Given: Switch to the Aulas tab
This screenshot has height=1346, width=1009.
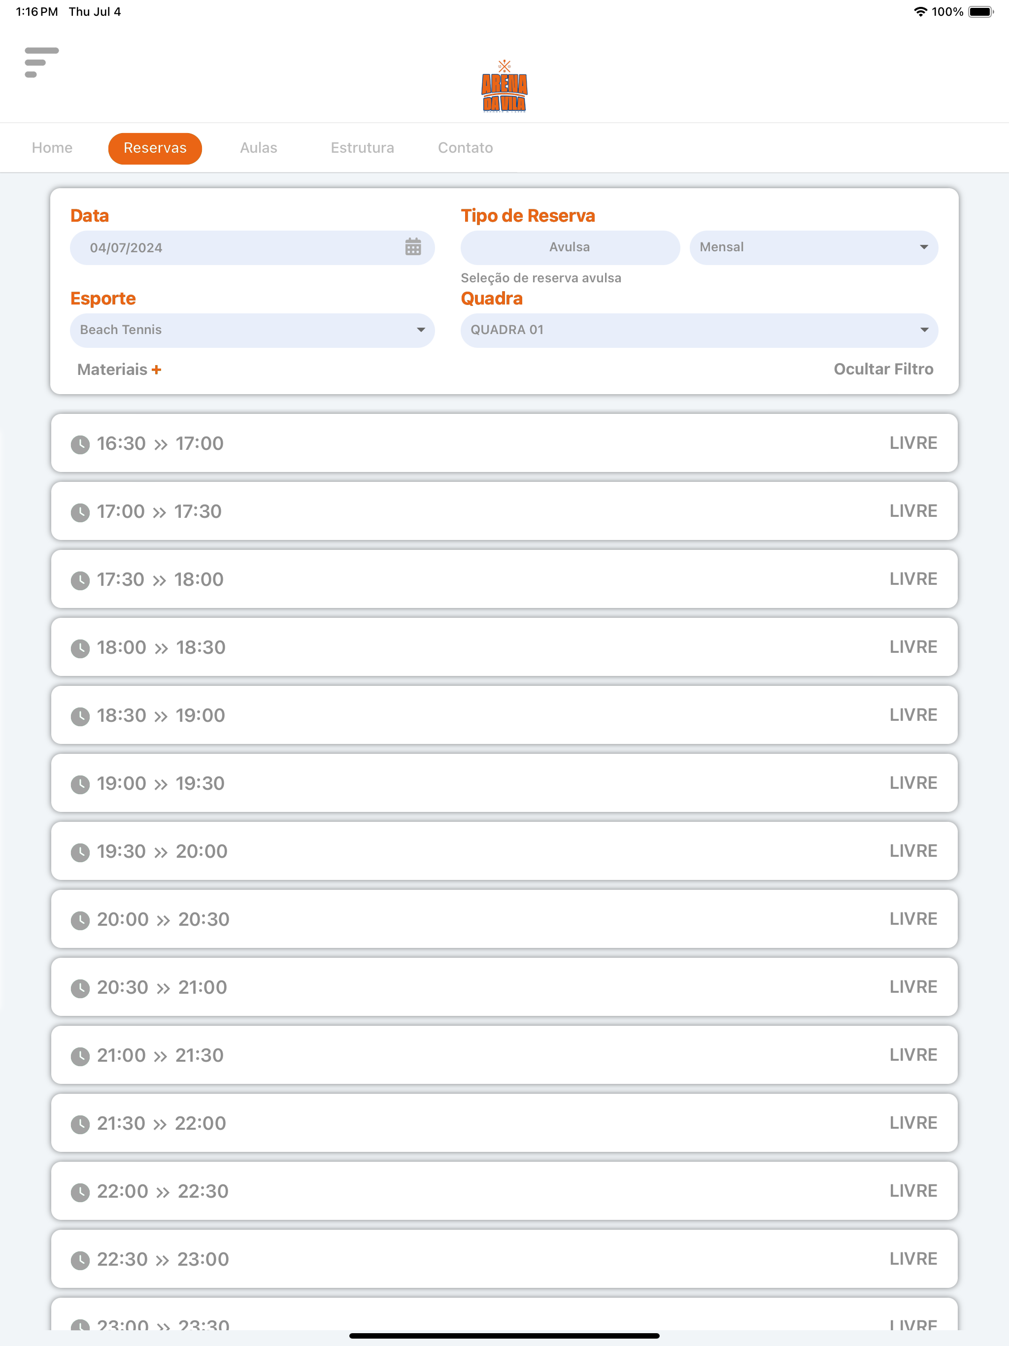Looking at the screenshot, I should [259, 148].
